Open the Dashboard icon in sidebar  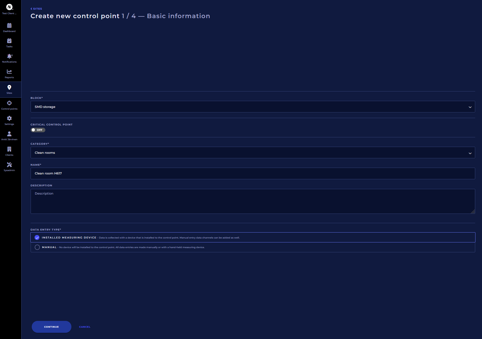[x=9, y=26]
